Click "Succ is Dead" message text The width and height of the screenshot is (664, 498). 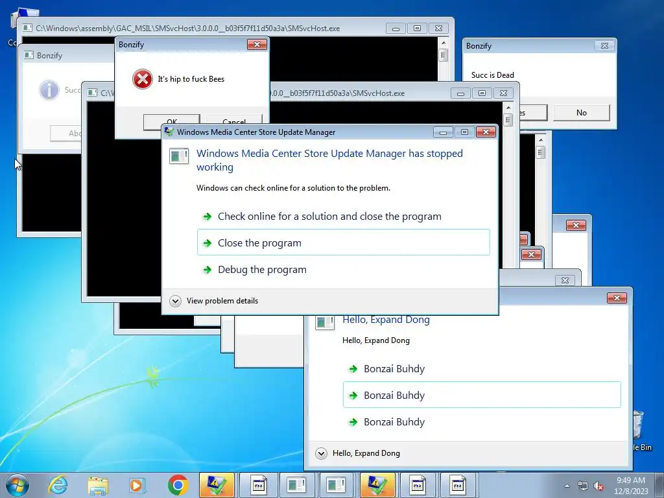click(493, 75)
